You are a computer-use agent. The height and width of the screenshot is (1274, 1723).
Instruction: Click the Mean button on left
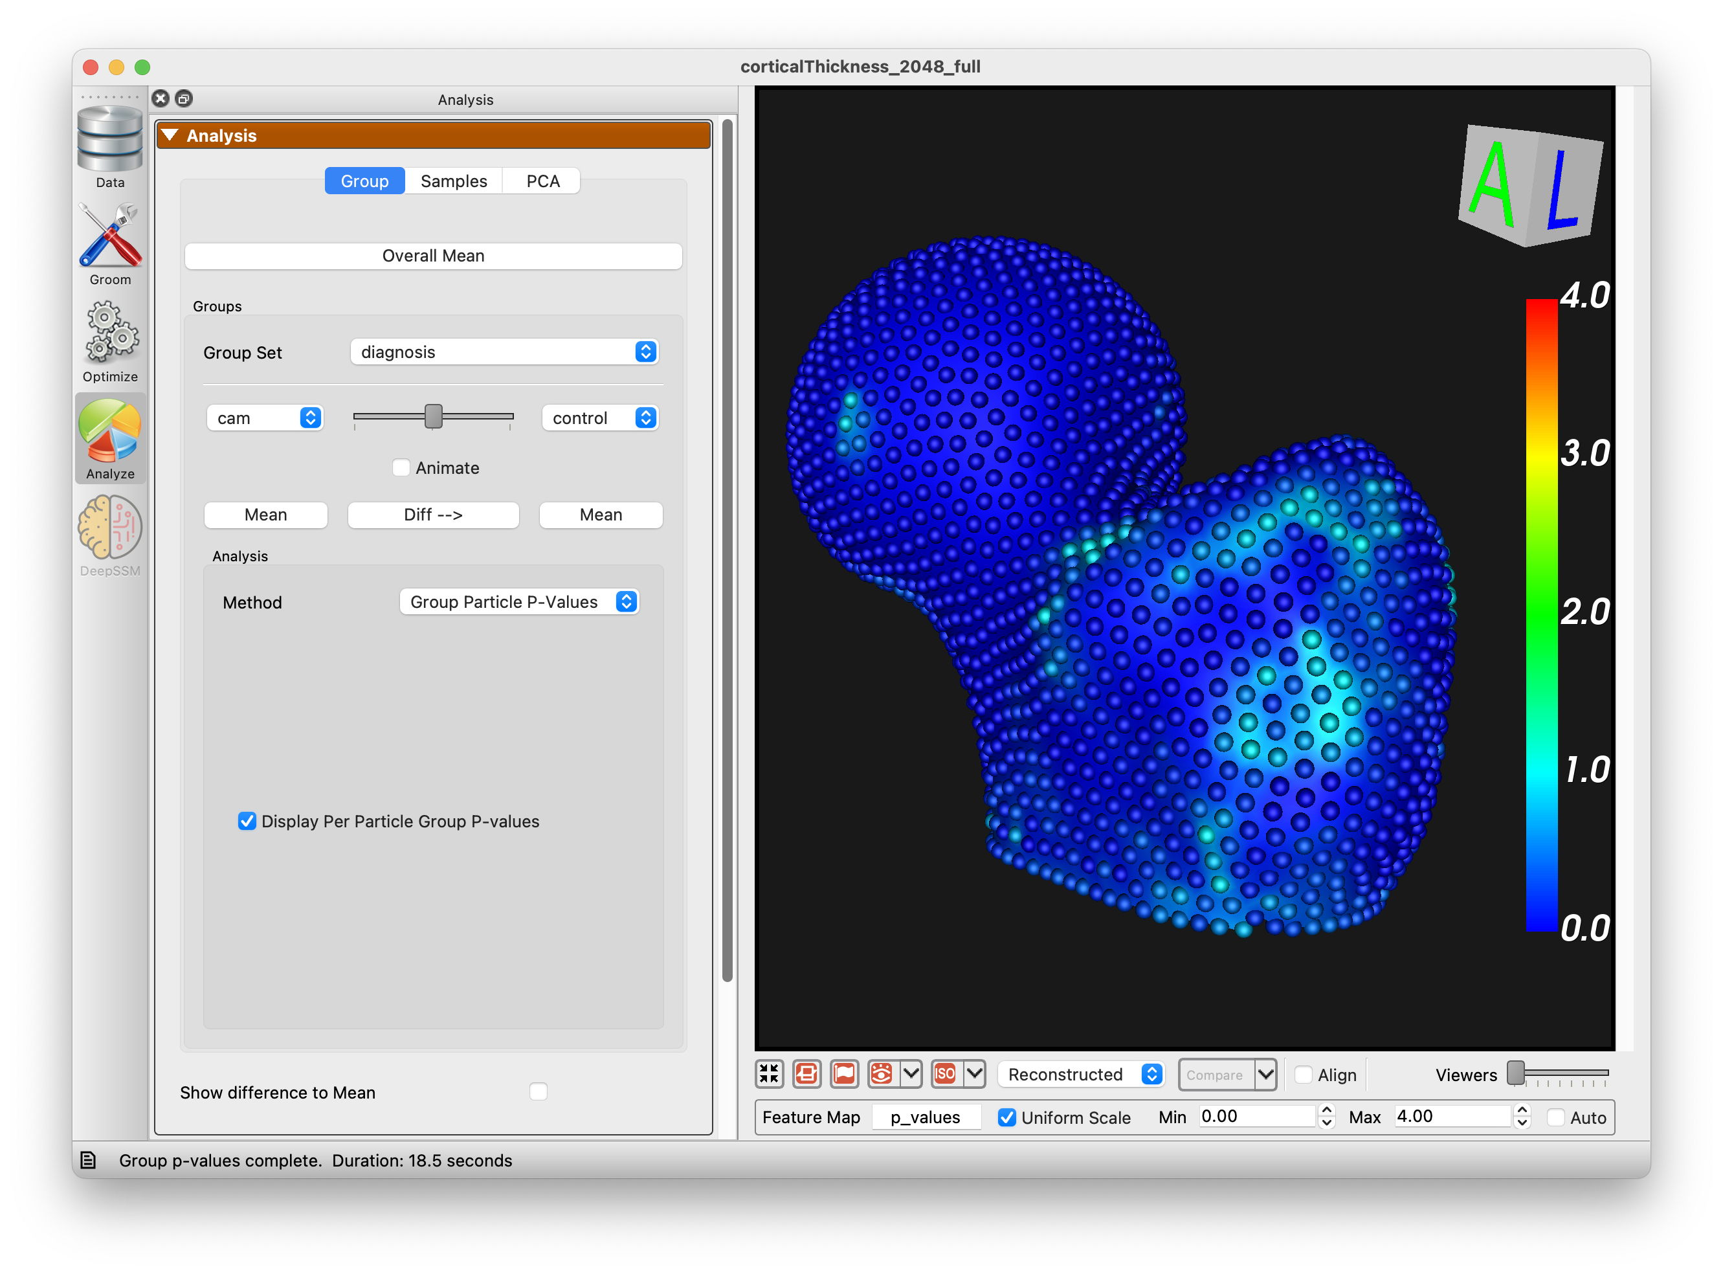pyautogui.click(x=265, y=515)
